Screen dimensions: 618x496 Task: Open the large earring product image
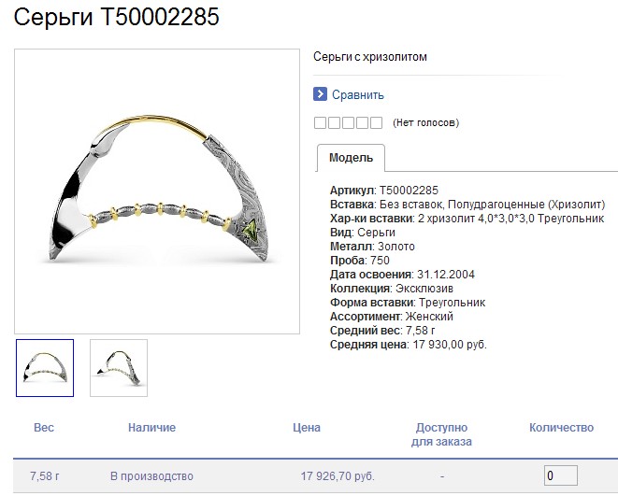click(157, 191)
